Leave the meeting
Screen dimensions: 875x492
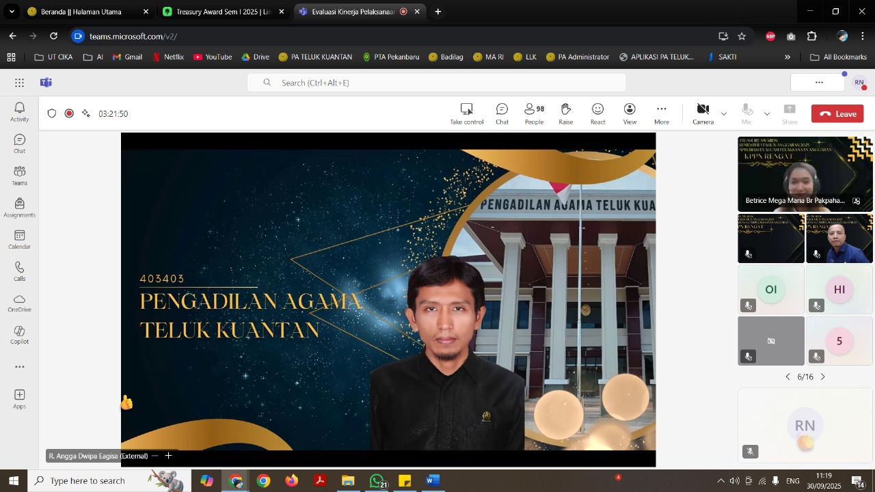(837, 114)
